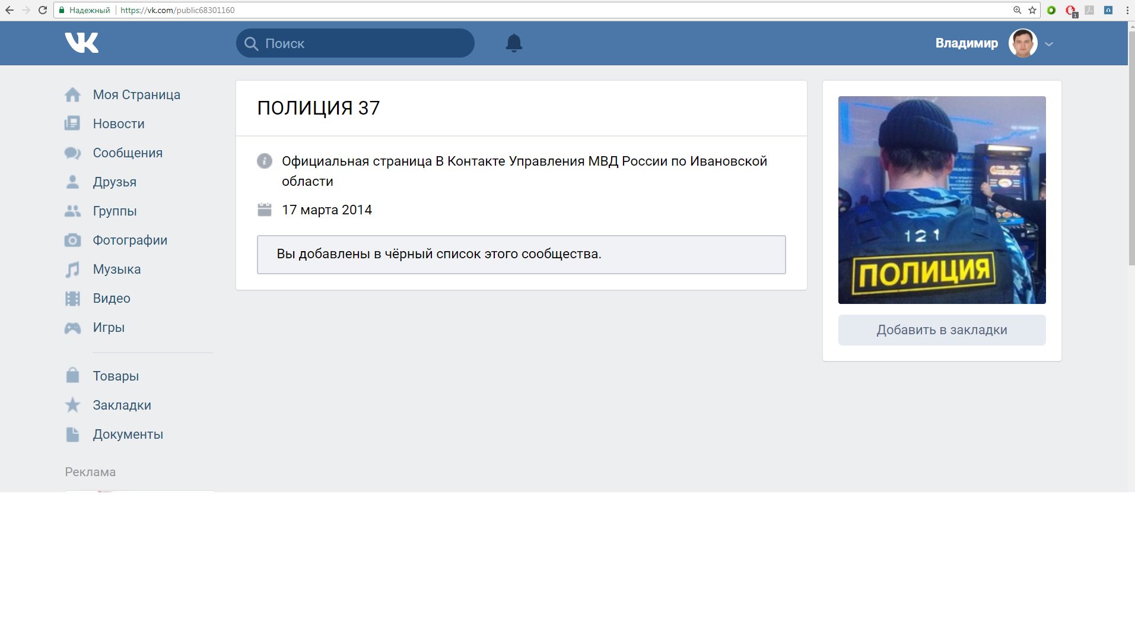Click the messages bubble icon beside Сообщения
Screen dimensions: 1135x640
tap(72, 153)
